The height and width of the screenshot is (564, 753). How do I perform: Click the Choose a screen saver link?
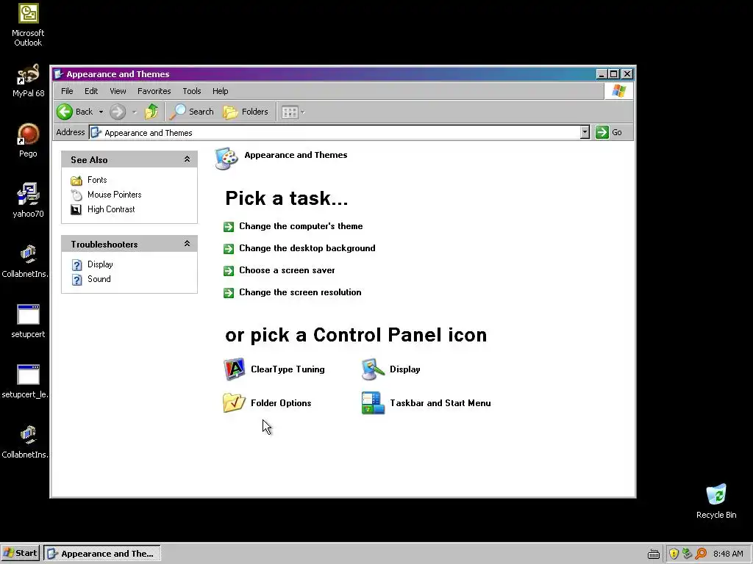(288, 270)
